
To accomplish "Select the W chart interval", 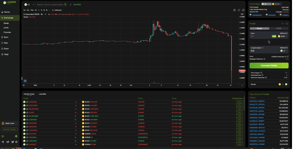I will [x=44, y=10].
